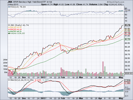Click the tallest pink volume bar in April
The height and width of the screenshot is (100, 133).
point(103,69)
